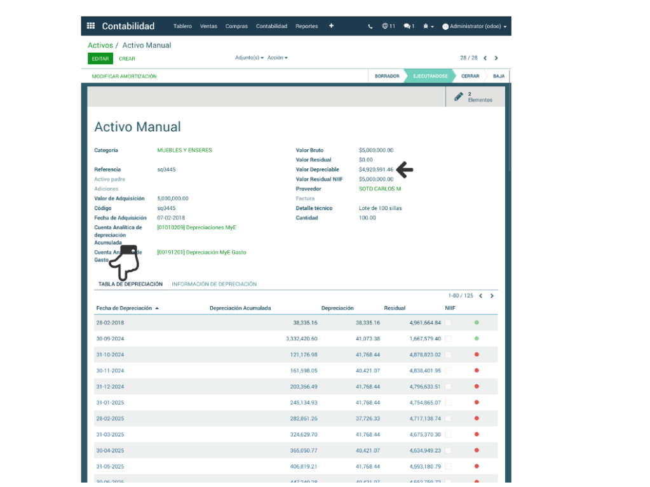
Task: Click red status dot for 30-11-2024 row
Action: click(477, 370)
